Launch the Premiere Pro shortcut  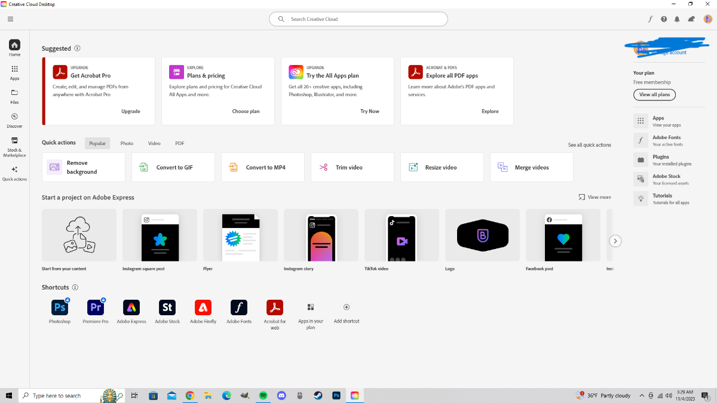pyautogui.click(x=96, y=307)
